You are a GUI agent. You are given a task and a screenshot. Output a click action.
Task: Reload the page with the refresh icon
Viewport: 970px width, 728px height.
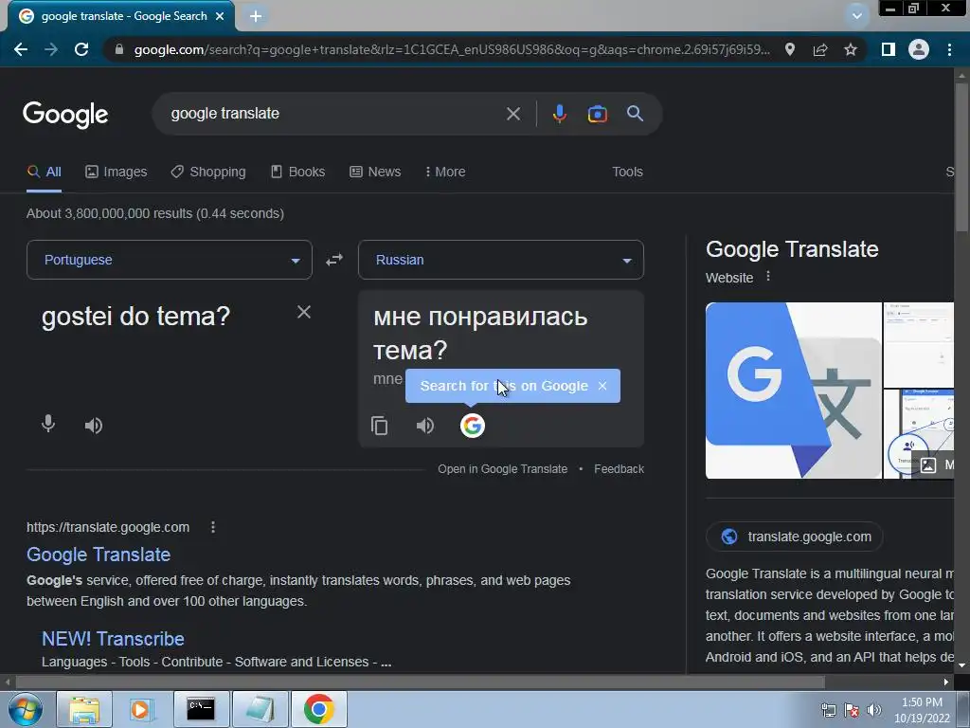coord(81,49)
